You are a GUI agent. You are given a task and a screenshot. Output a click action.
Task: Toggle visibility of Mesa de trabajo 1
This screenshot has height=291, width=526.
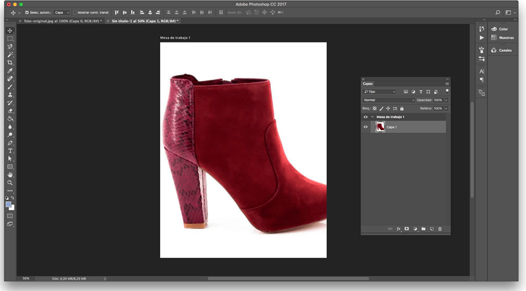point(366,117)
